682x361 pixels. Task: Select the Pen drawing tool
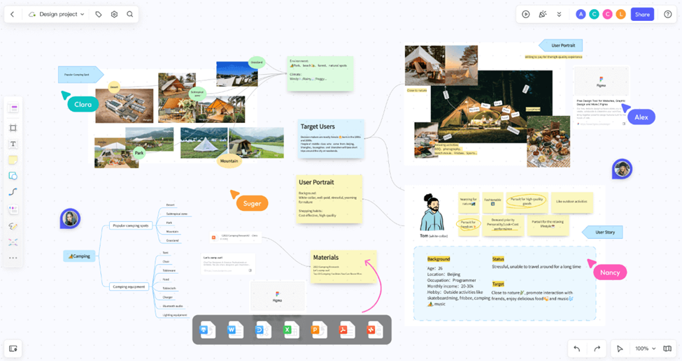click(x=13, y=226)
